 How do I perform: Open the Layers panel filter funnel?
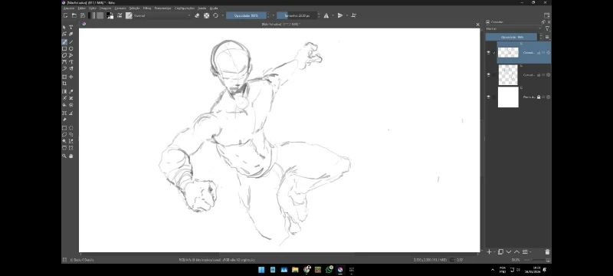[547, 28]
